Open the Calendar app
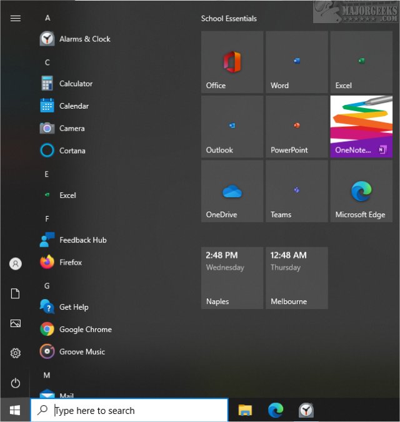 tap(64, 105)
